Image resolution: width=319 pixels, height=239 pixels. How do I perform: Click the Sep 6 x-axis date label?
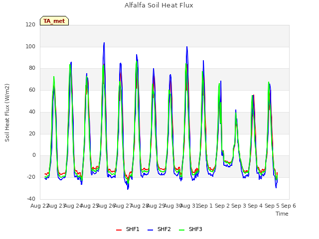pos(289,206)
